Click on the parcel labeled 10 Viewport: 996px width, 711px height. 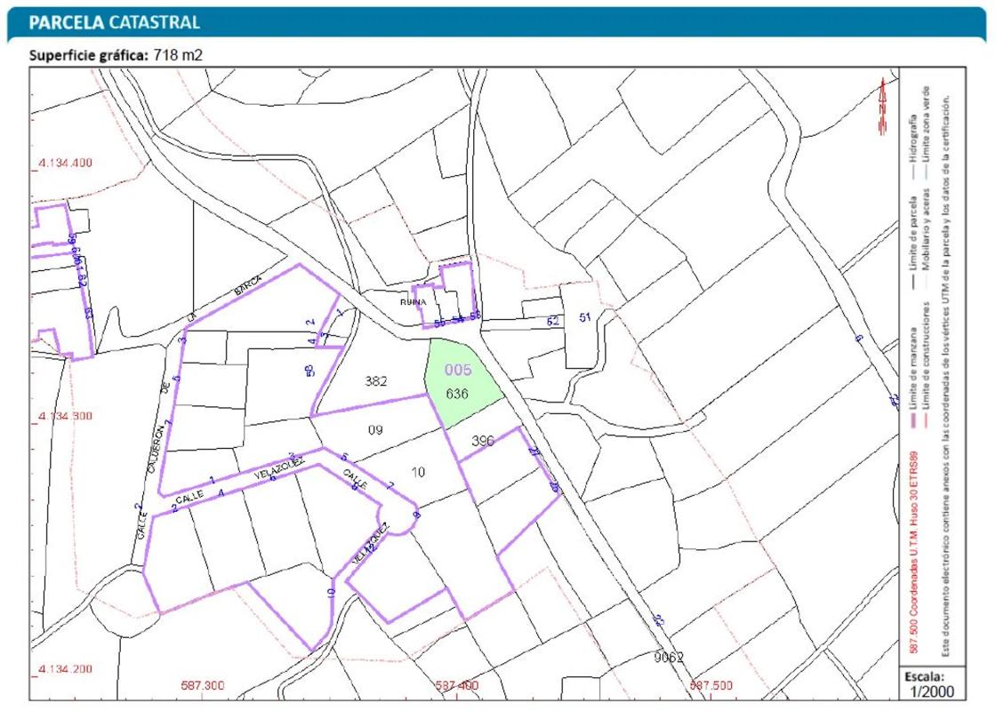[418, 471]
